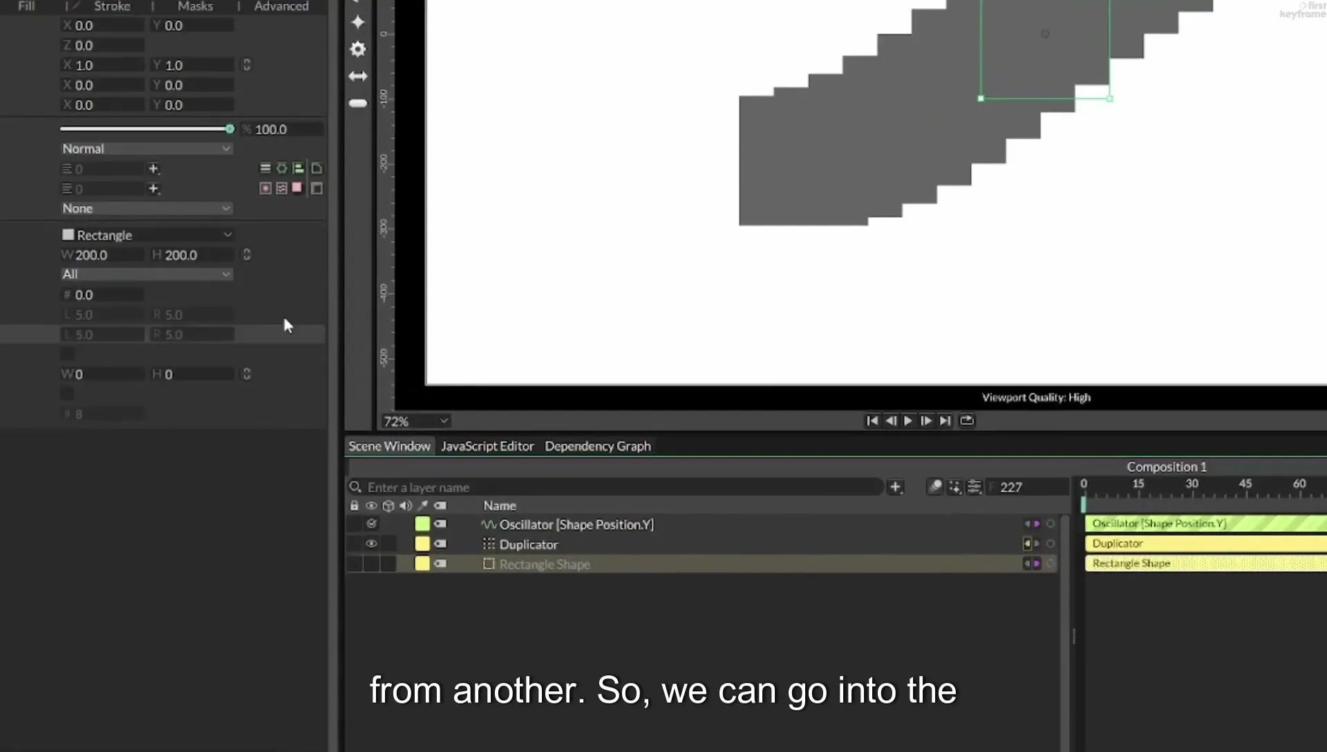Select the star tool in viewport toolbar
Image resolution: width=1327 pixels, height=752 pixels.
(358, 22)
